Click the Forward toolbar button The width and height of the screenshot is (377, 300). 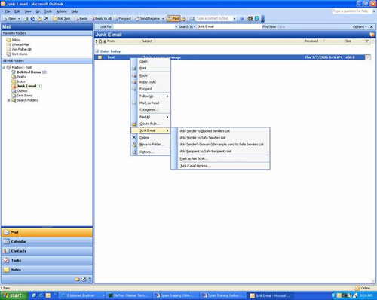pyautogui.click(x=123, y=19)
